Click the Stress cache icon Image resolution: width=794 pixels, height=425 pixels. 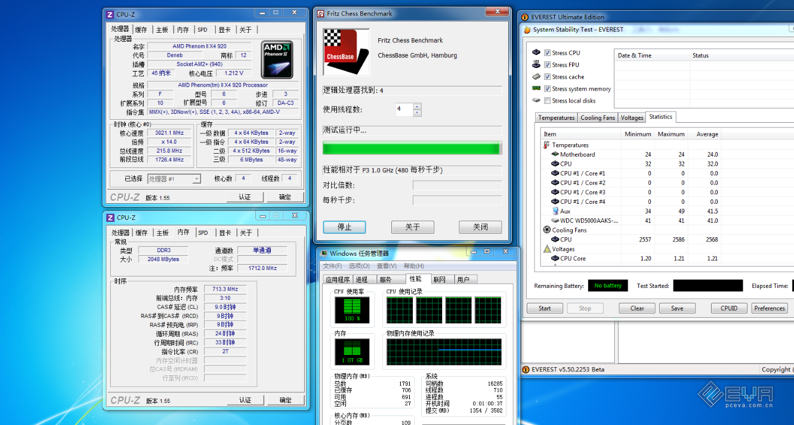pos(536,76)
